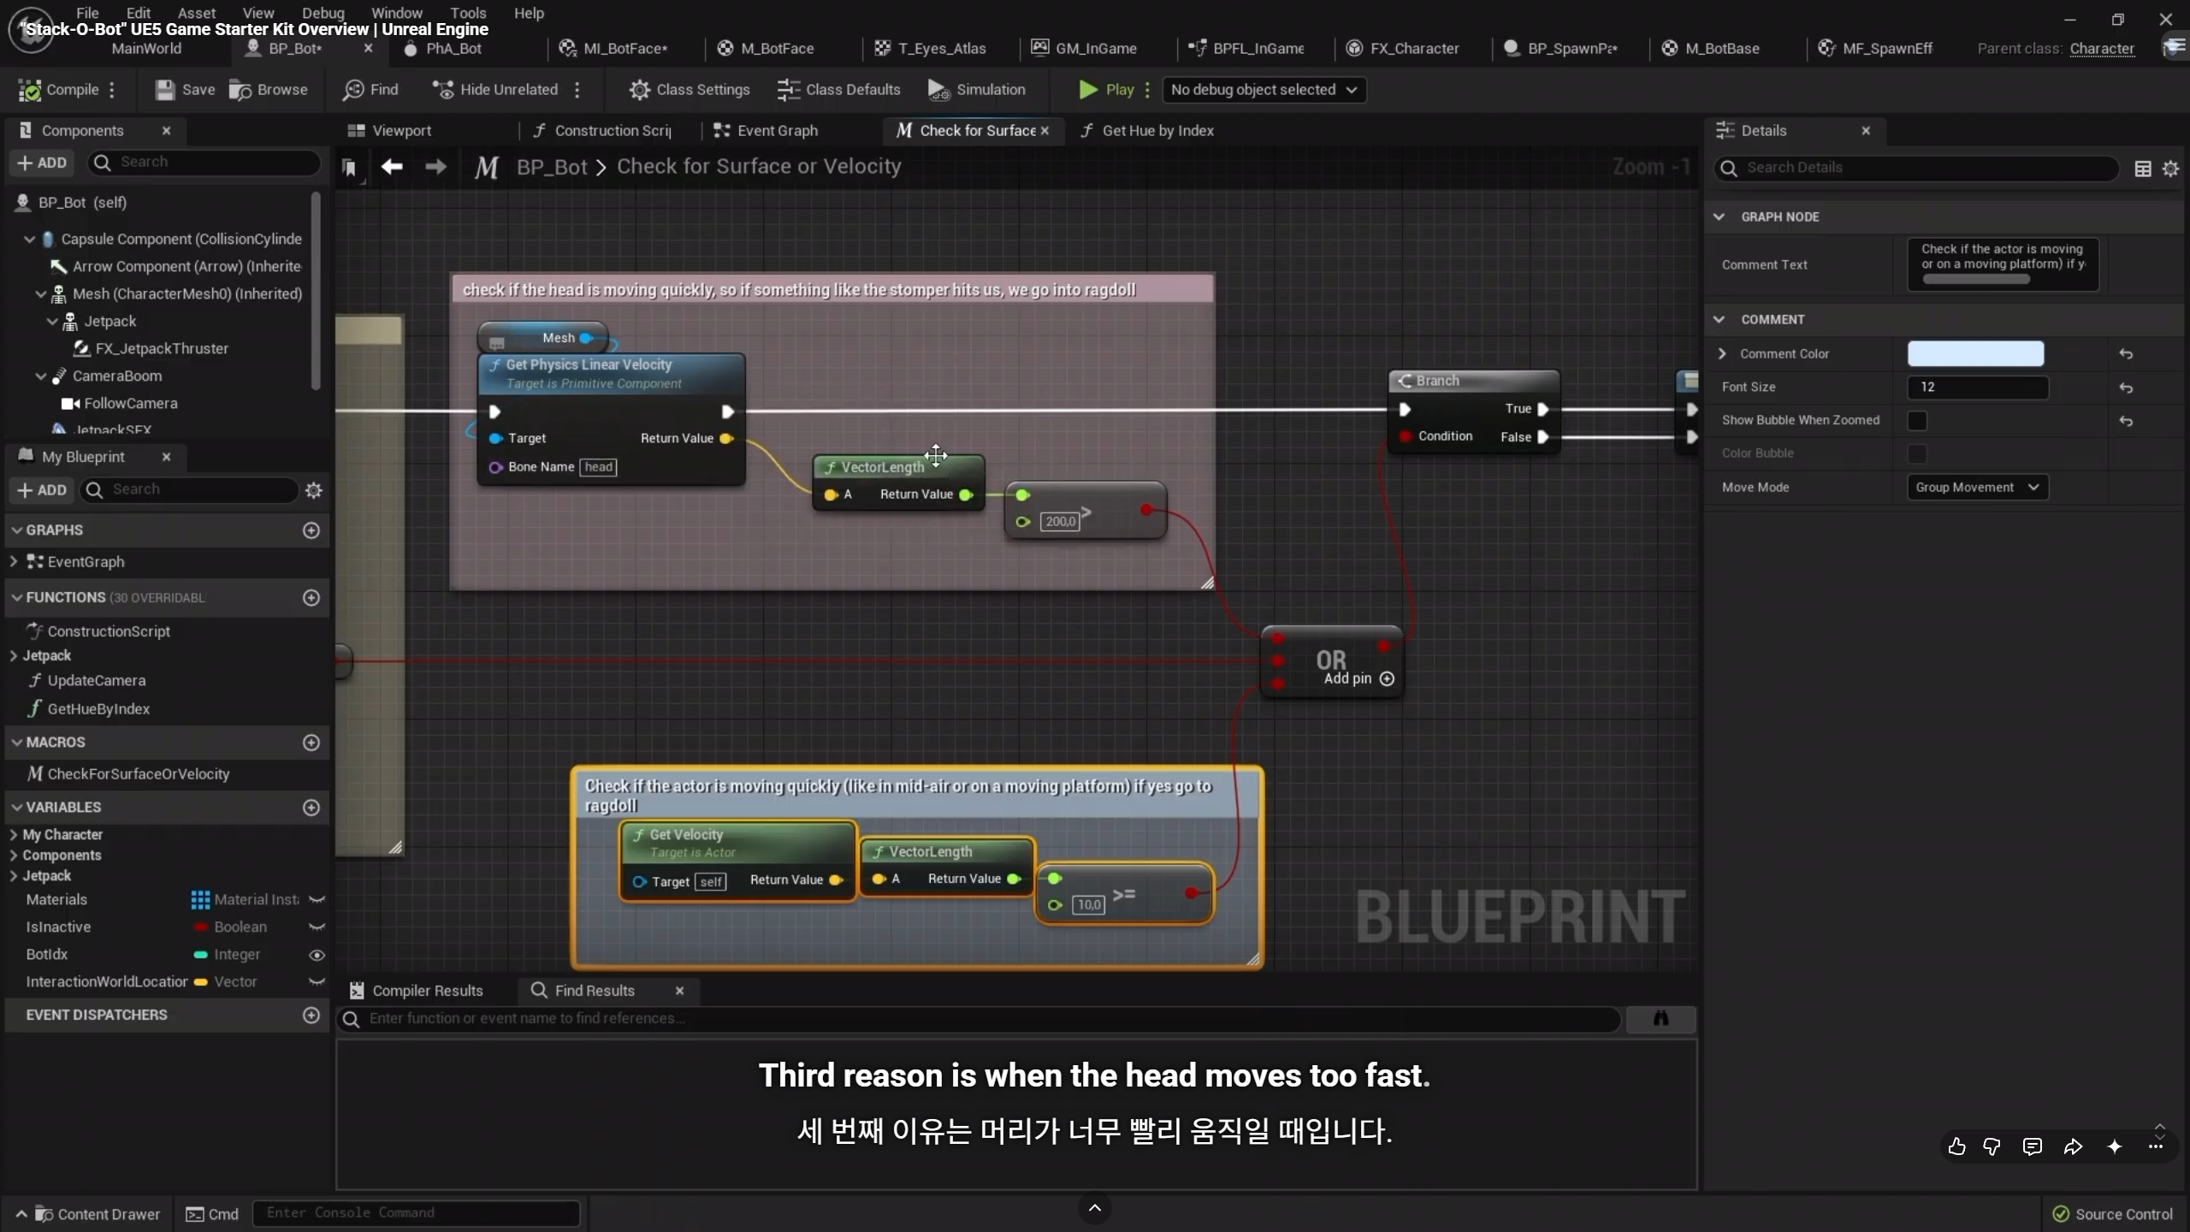The height and width of the screenshot is (1232, 2190).
Task: Open the Tools menu
Action: click(x=468, y=13)
